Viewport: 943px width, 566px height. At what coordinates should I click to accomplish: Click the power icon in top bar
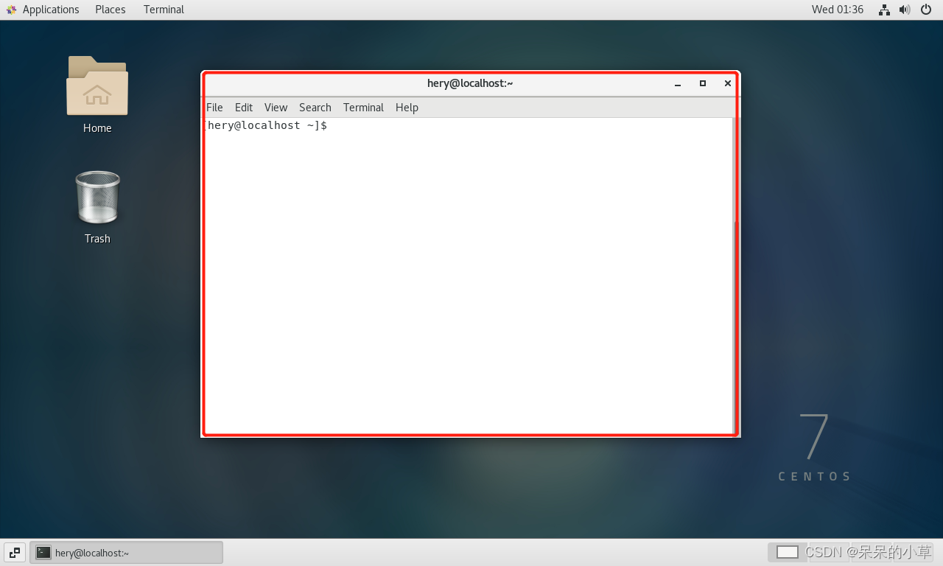[x=926, y=10]
